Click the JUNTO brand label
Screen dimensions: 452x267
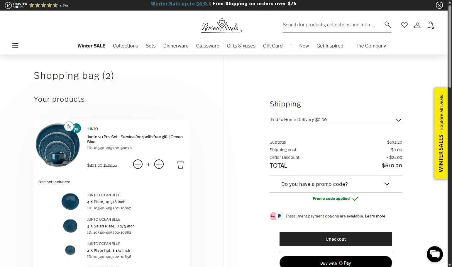[92, 129]
